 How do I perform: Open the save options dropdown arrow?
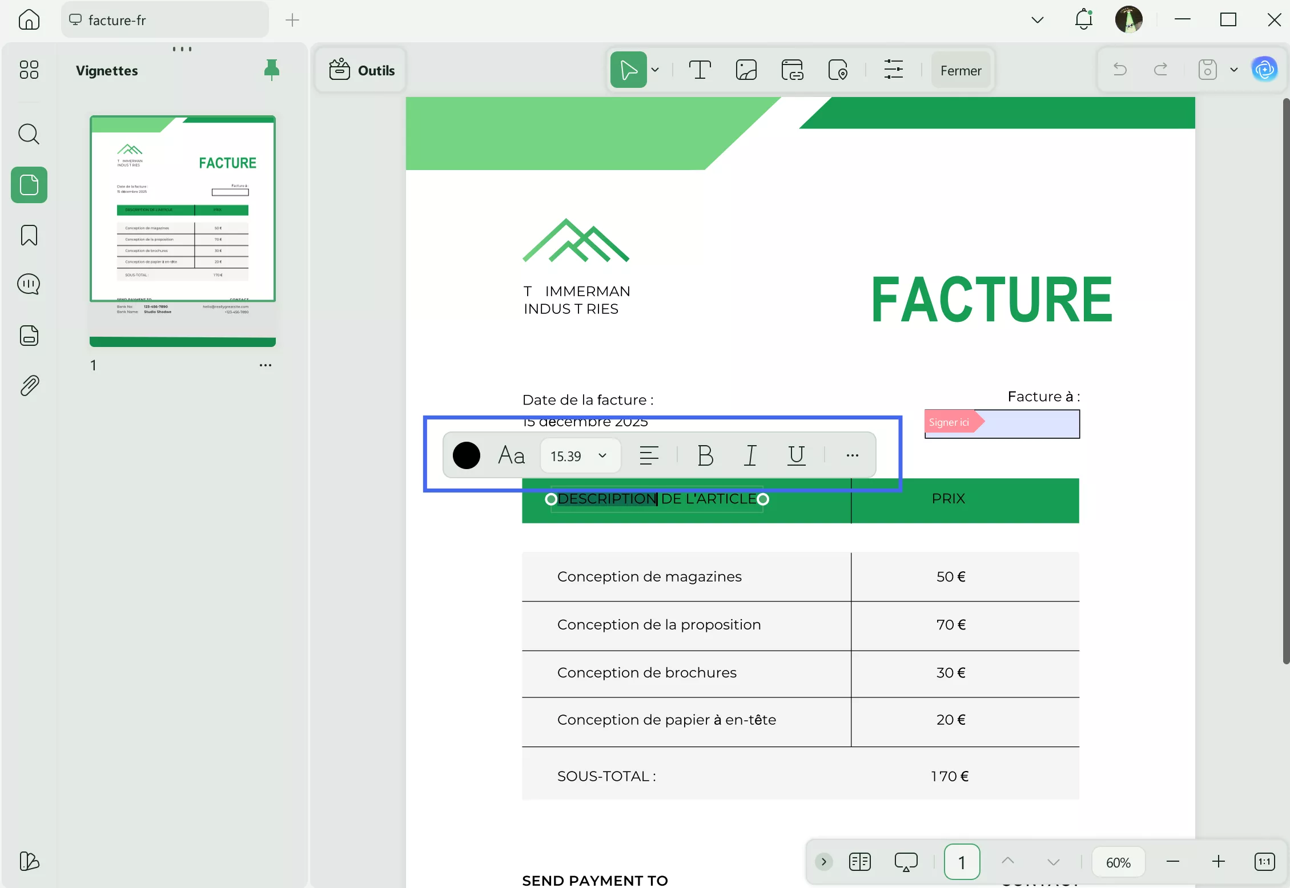point(1233,69)
